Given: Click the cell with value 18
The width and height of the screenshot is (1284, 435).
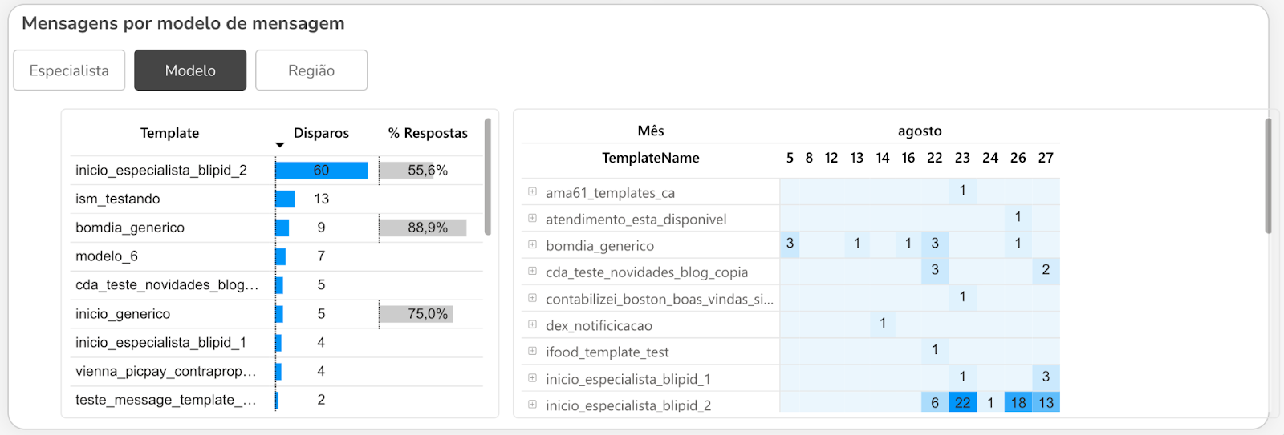Looking at the screenshot, I should pyautogui.click(x=1018, y=402).
